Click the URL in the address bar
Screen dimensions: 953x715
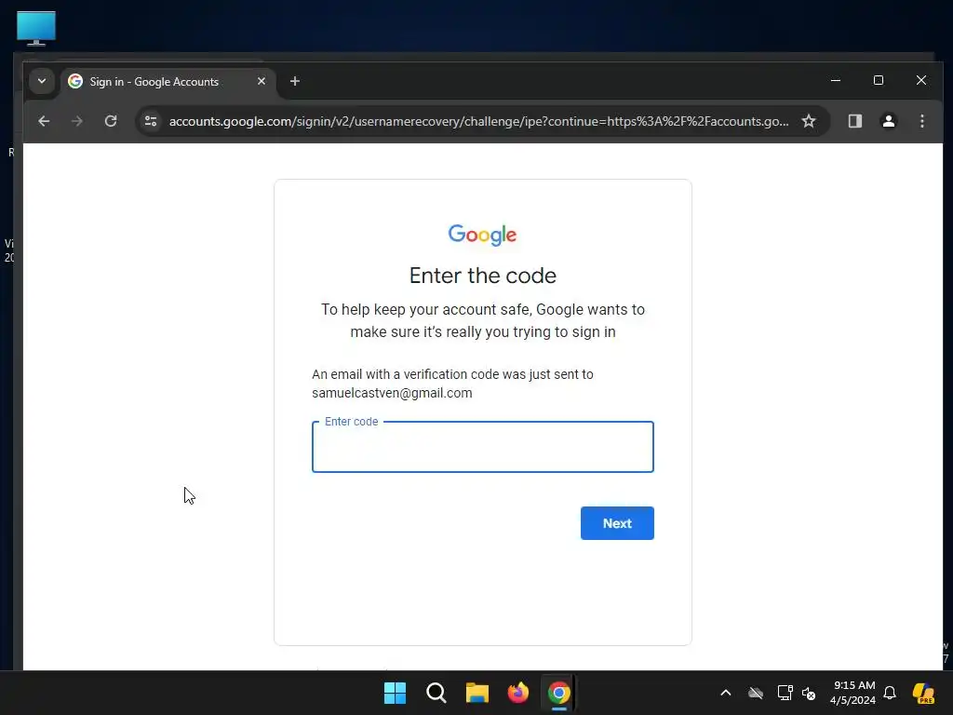tap(479, 121)
